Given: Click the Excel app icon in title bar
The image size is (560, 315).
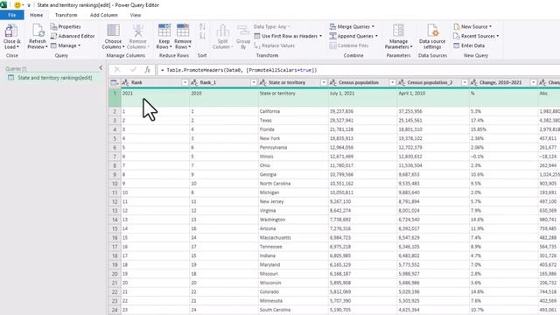Looking at the screenshot, I should [x=3, y=5].
